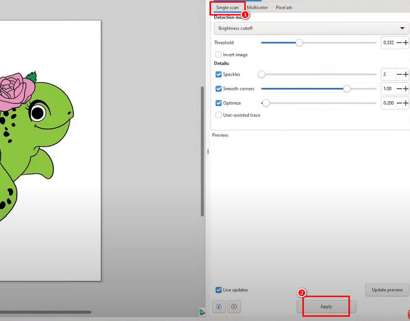Click the abort trace icon

click(x=234, y=306)
